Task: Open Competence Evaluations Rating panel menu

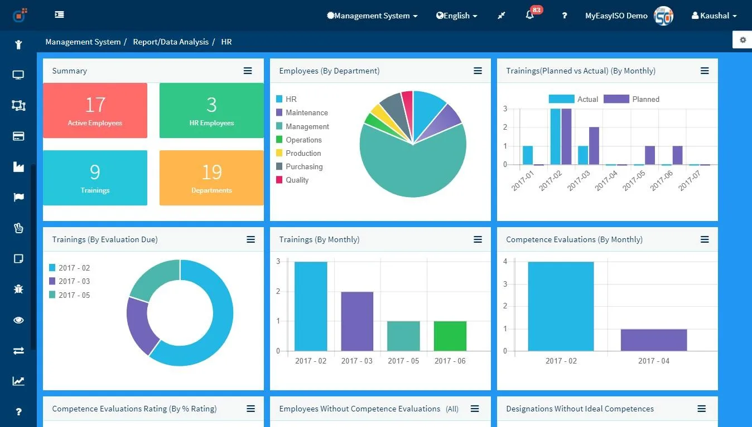Action: pos(250,409)
